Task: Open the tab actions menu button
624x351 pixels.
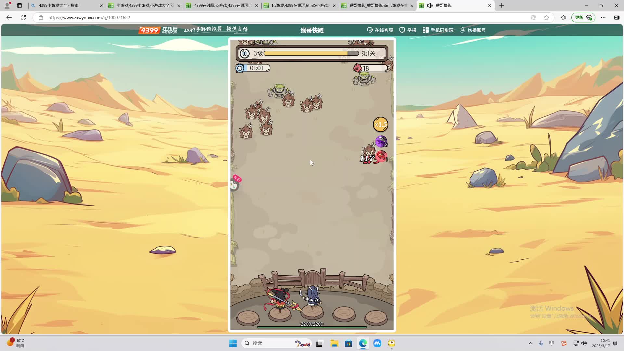Action: [19, 6]
